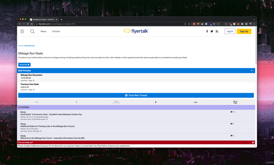Toggle the browser side panel icon
The width and height of the screenshot is (274, 165).
coord(246,24)
